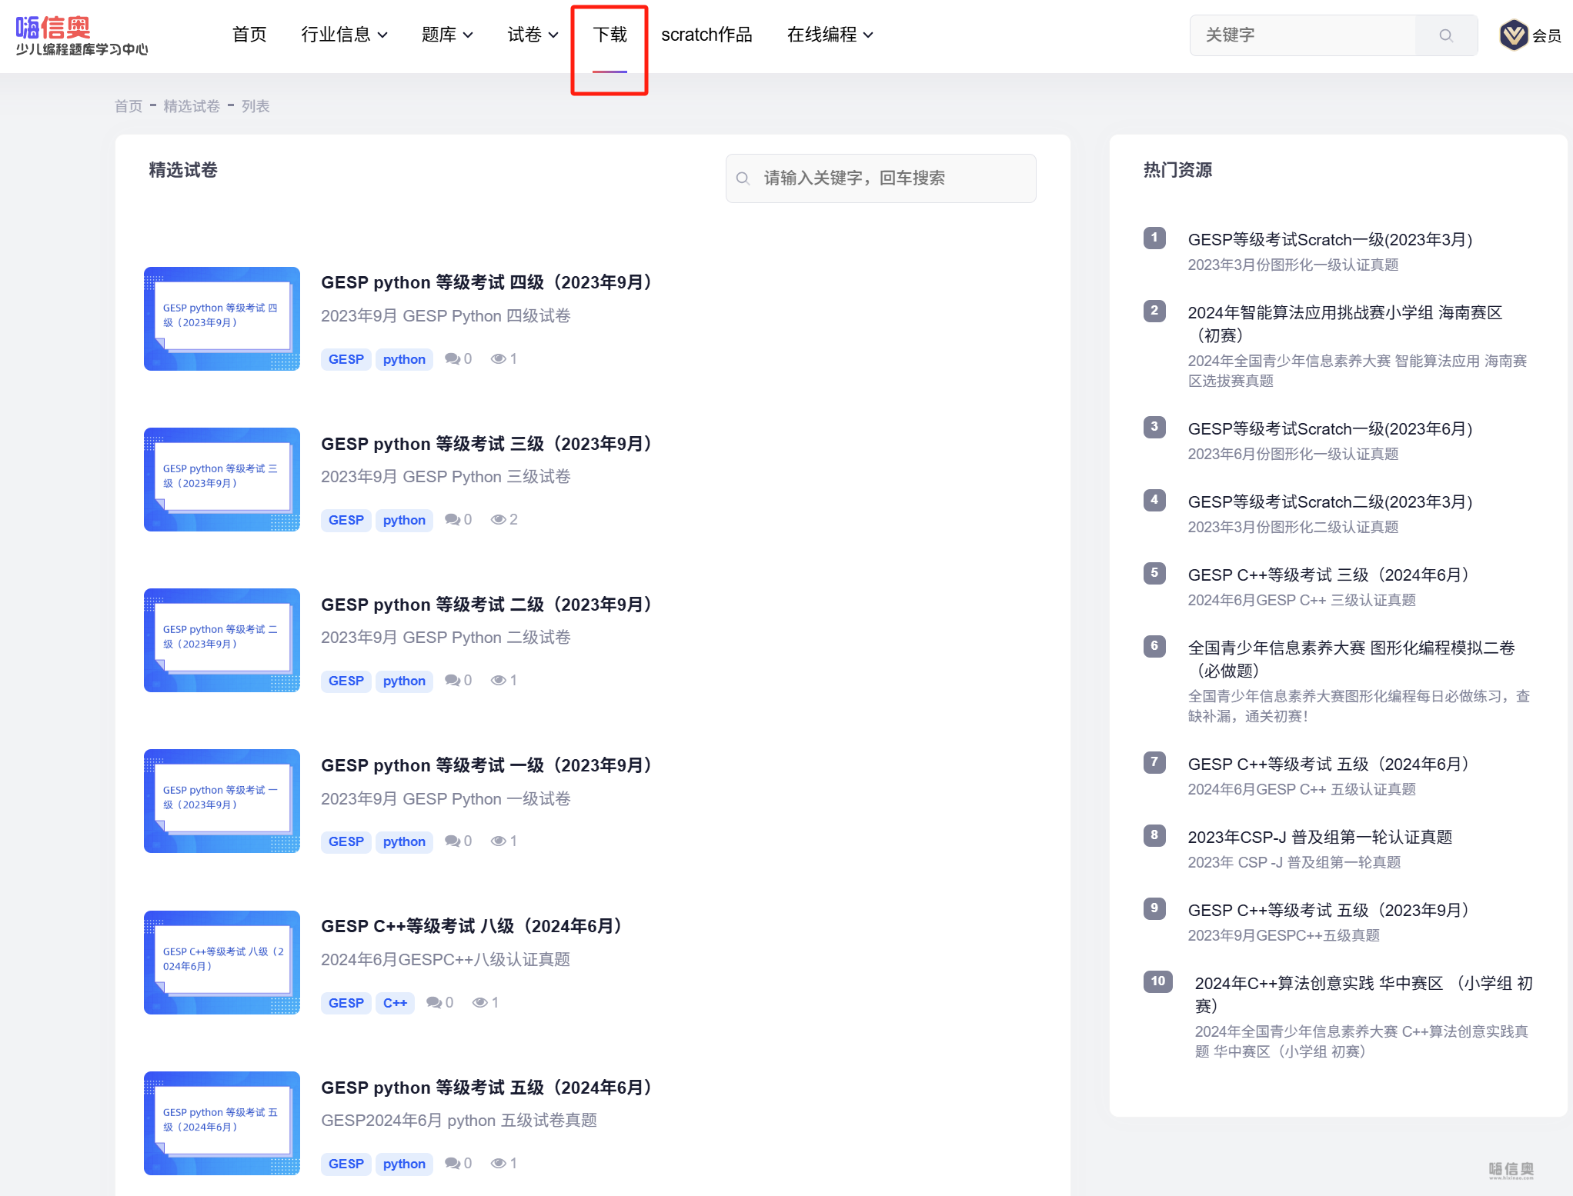Click rank badge number 10 in 热门资源
The image size is (1573, 1196).
pos(1157,981)
